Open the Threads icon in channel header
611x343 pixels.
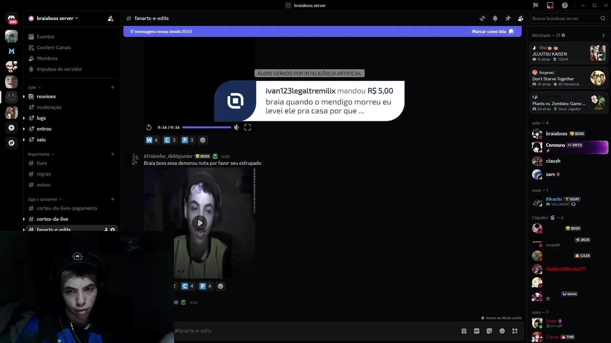pos(482,19)
